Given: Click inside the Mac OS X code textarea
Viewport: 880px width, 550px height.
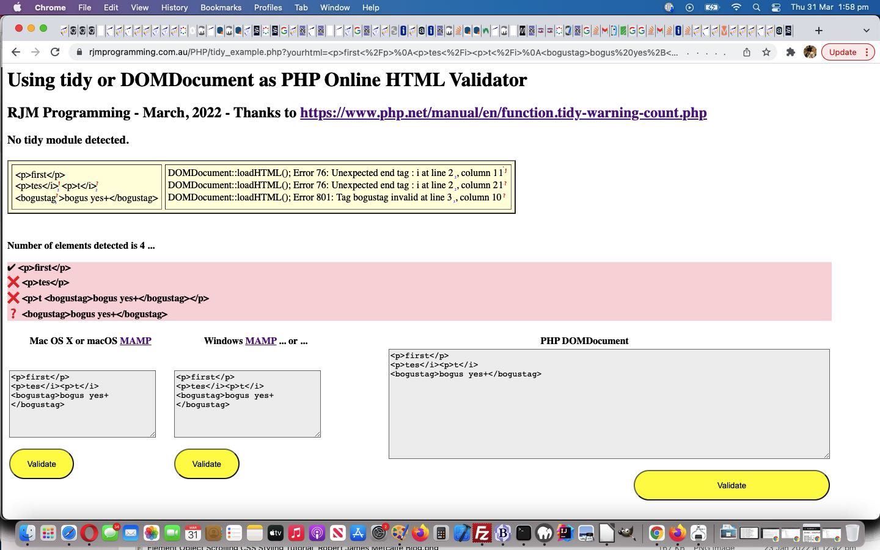Looking at the screenshot, I should tap(82, 403).
